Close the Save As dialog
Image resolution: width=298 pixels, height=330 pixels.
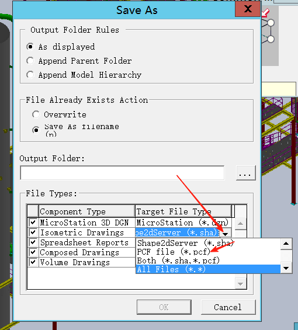pyautogui.click(x=248, y=9)
